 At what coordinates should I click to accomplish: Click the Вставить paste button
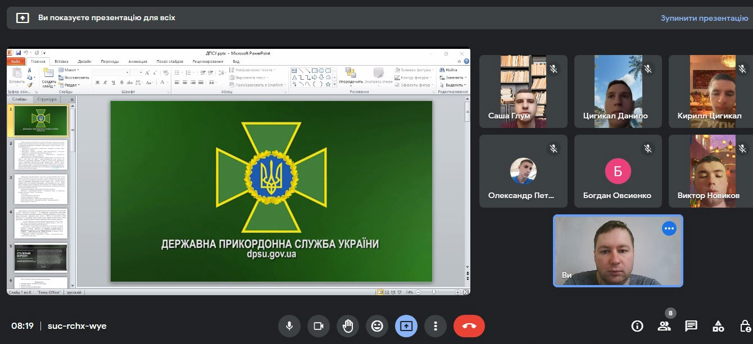coord(16,77)
